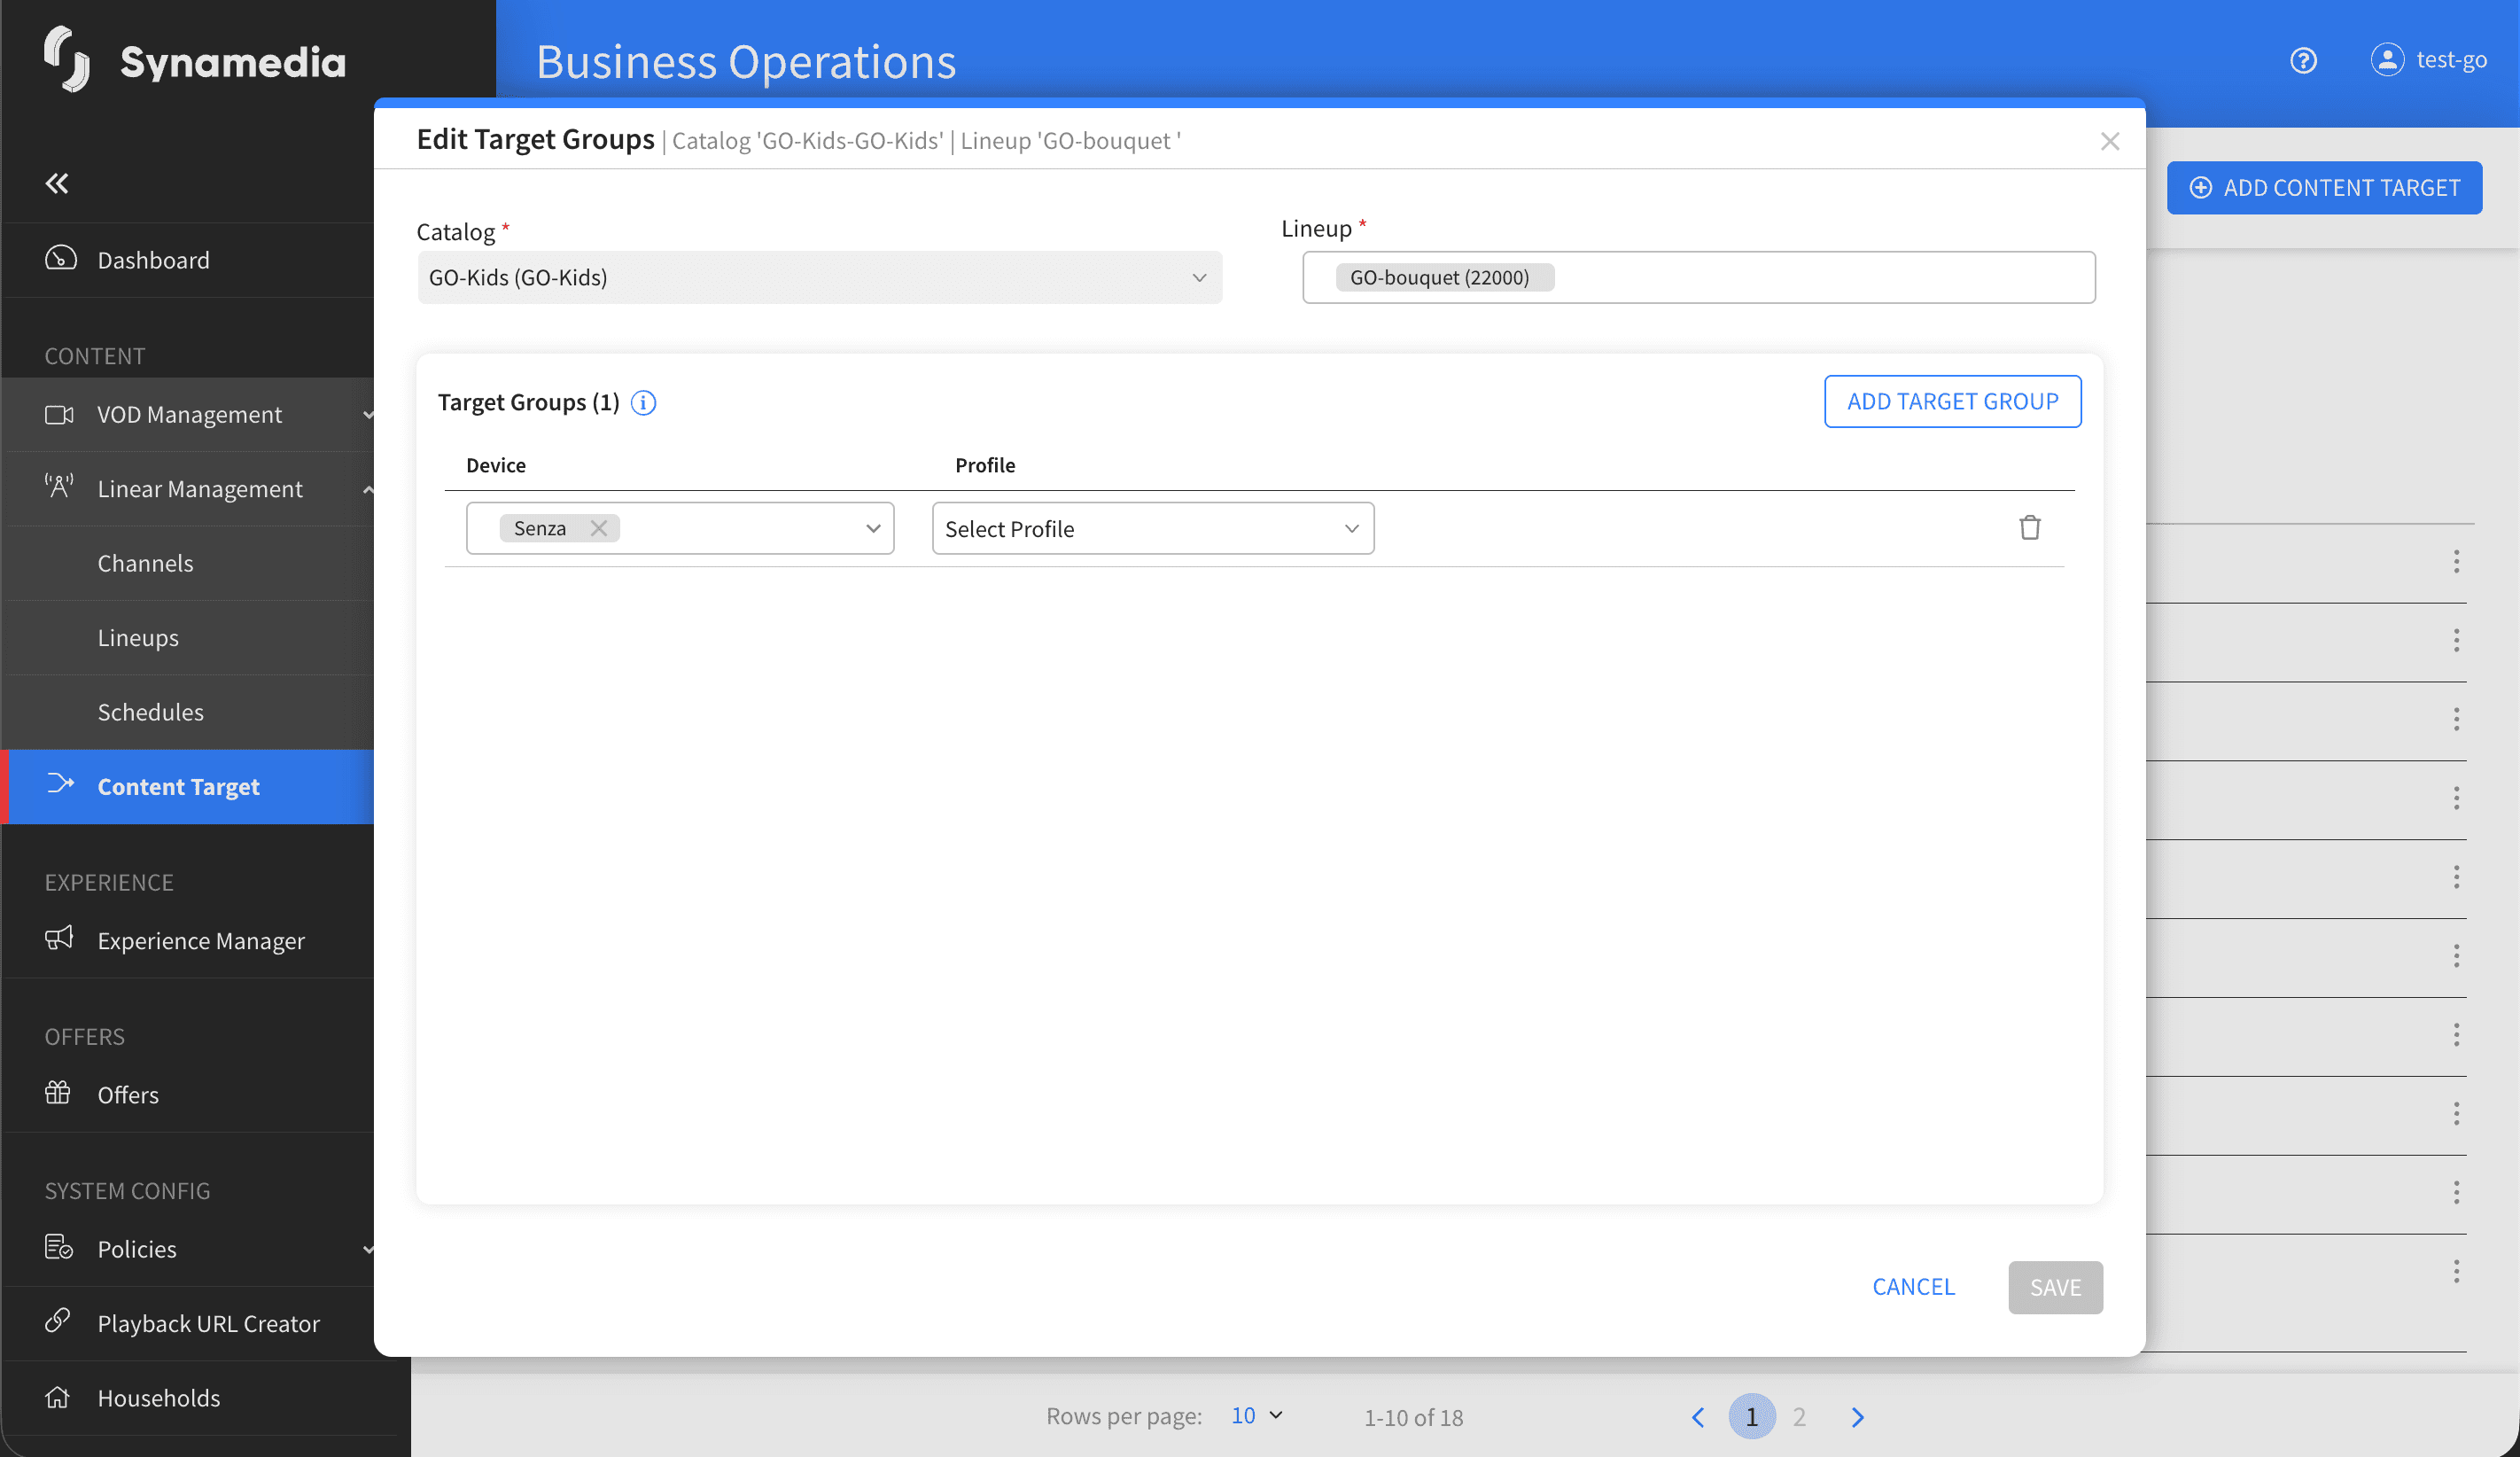Delete the Senza target group row
The height and width of the screenshot is (1457, 2520).
[x=2029, y=527]
